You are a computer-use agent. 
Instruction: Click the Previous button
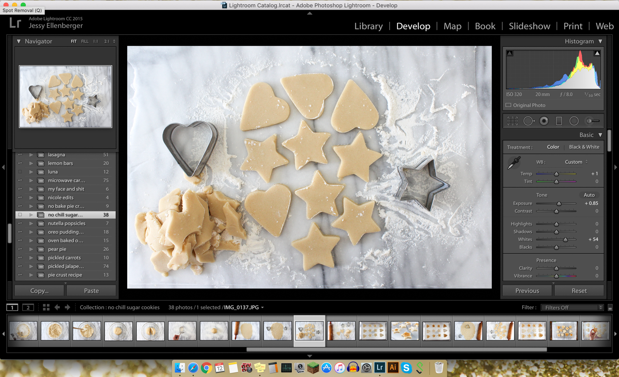tap(527, 290)
